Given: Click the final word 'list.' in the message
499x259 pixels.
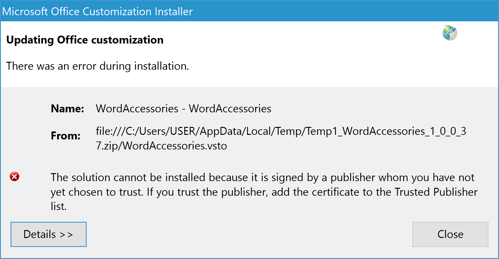Looking at the screenshot, I should click(59, 206).
